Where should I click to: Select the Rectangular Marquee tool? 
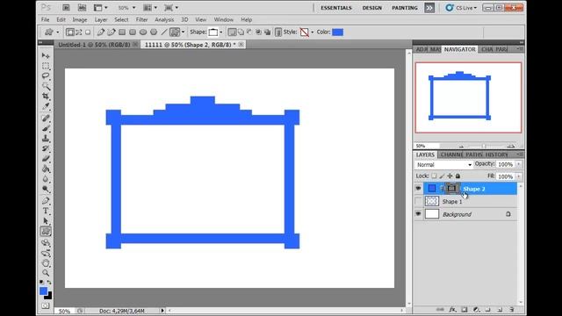coord(46,66)
